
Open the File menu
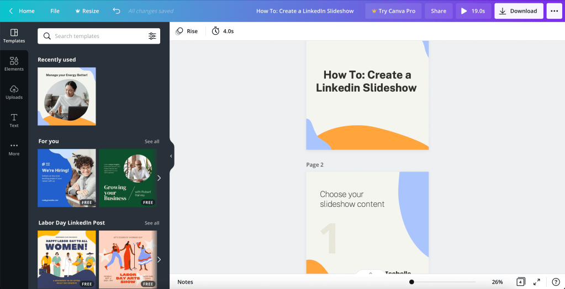(x=55, y=11)
